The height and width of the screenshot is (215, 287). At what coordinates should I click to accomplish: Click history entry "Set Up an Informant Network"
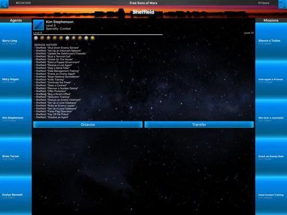click(58, 51)
